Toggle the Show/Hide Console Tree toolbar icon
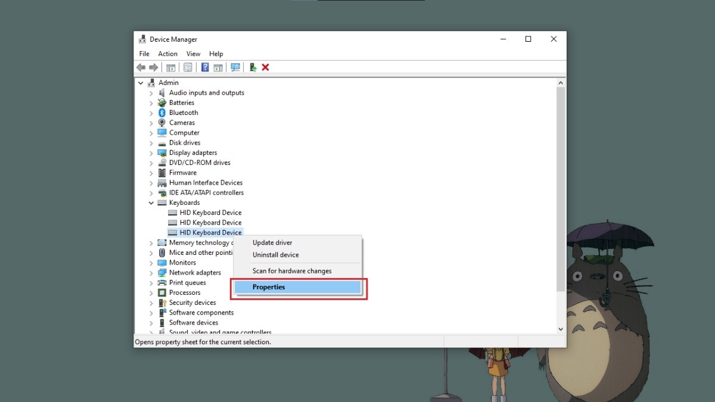 coord(171,67)
